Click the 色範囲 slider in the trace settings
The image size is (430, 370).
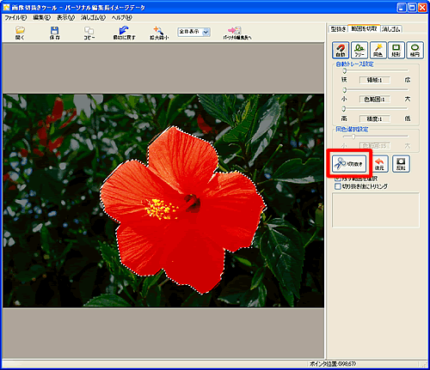(x=376, y=90)
